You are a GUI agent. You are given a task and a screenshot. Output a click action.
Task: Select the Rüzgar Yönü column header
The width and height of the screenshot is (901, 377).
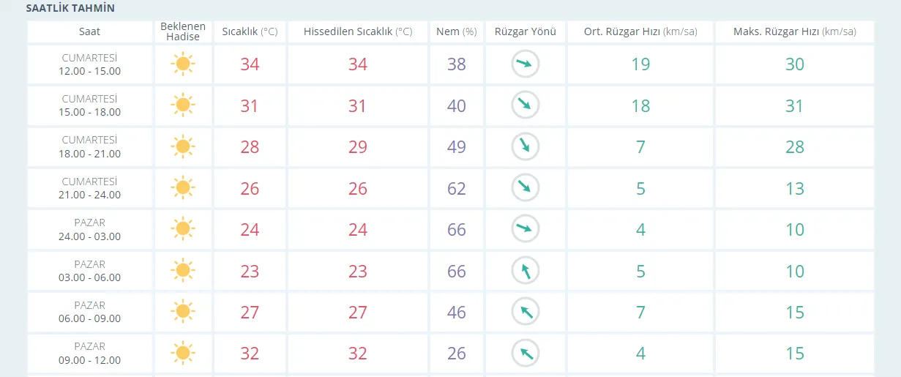pos(525,31)
